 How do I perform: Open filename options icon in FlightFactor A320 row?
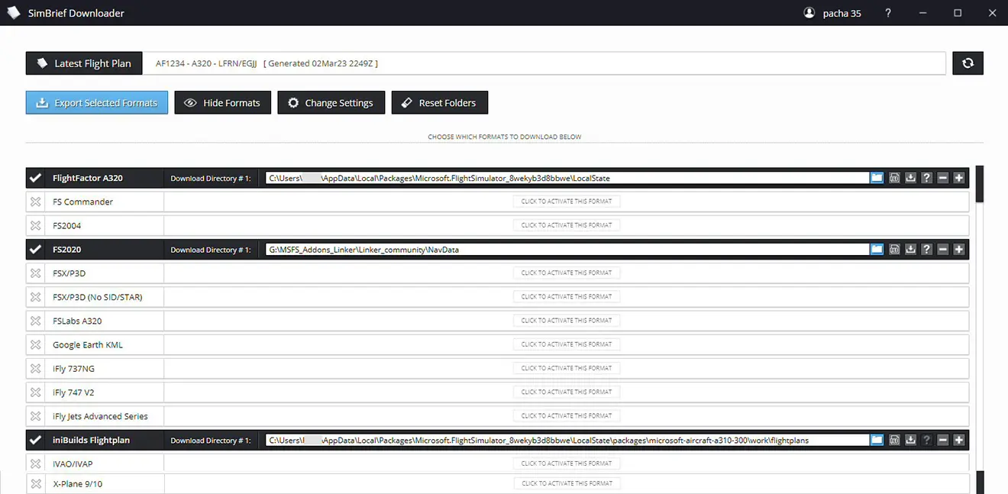(894, 178)
